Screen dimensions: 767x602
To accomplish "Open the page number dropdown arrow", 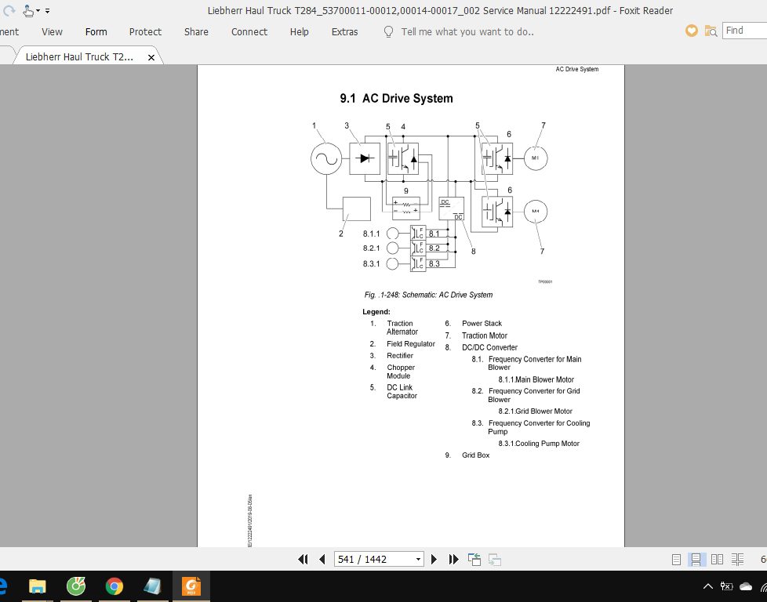I will coord(418,559).
